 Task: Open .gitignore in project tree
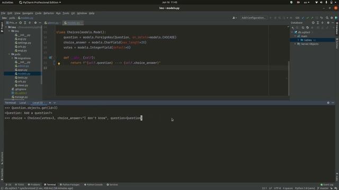[19, 89]
